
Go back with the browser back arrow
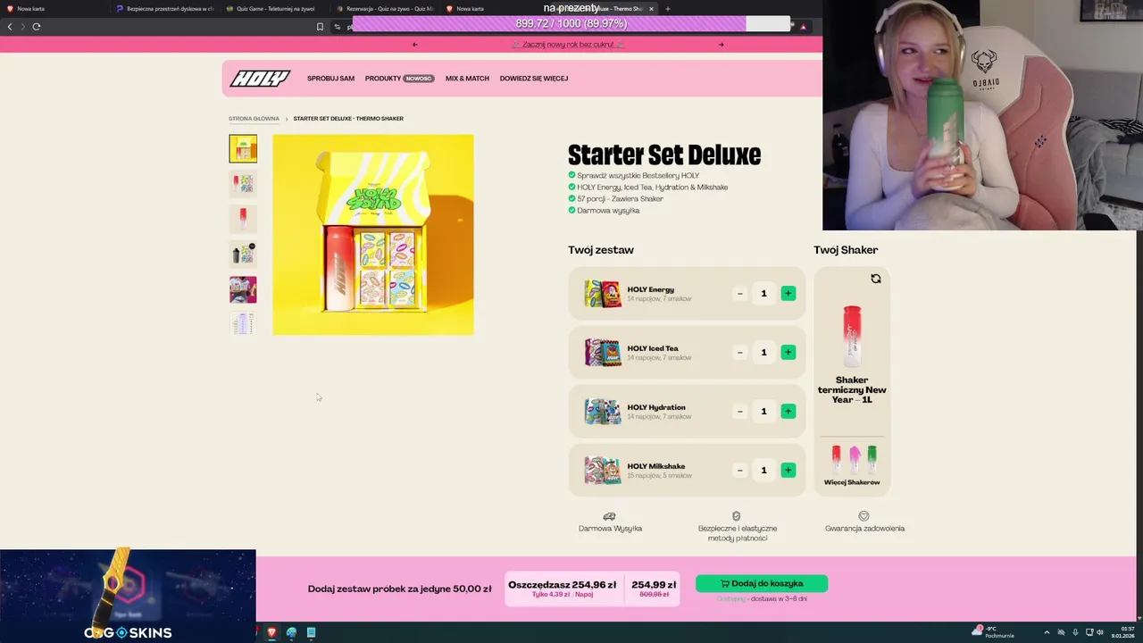[x=10, y=27]
